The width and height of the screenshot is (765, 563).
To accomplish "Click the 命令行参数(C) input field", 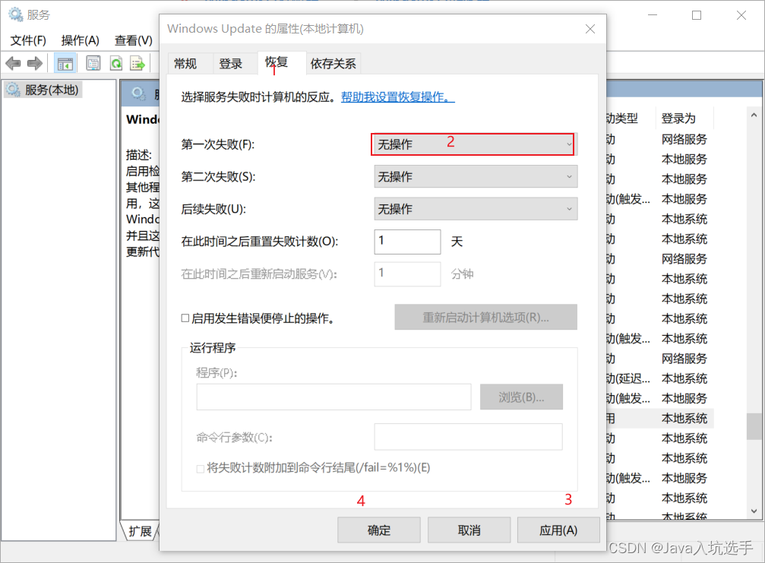I will pos(469,437).
